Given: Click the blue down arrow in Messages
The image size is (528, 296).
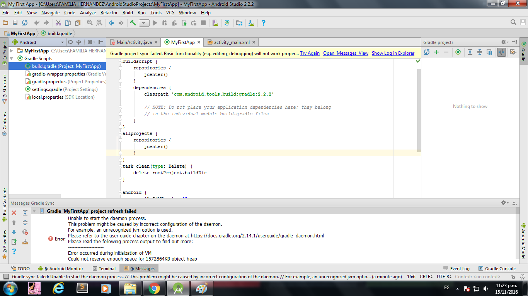Looking at the screenshot, I should click(14, 232).
